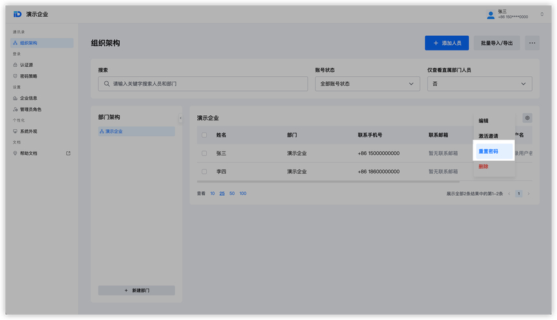Go to previous page arrow

click(x=509, y=193)
